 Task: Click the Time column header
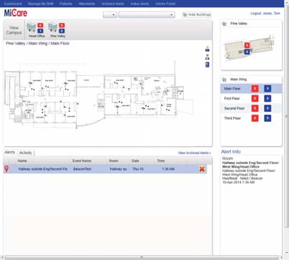pos(161,161)
